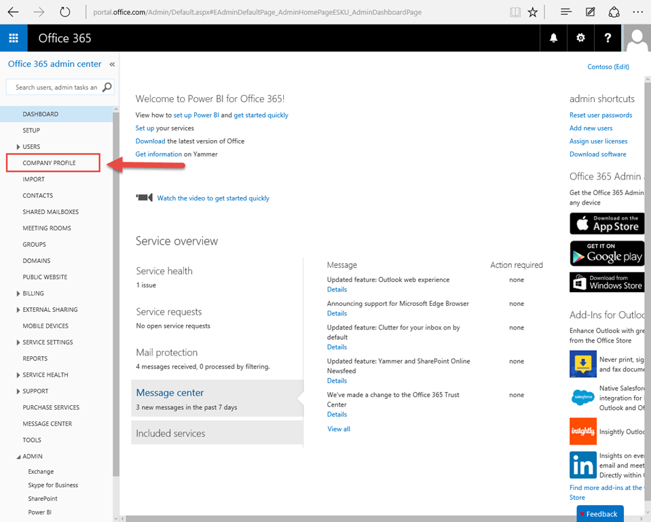Image resolution: width=651 pixels, height=522 pixels.
Task: Open the yellow print and fax add-in icon
Action: pyautogui.click(x=583, y=364)
